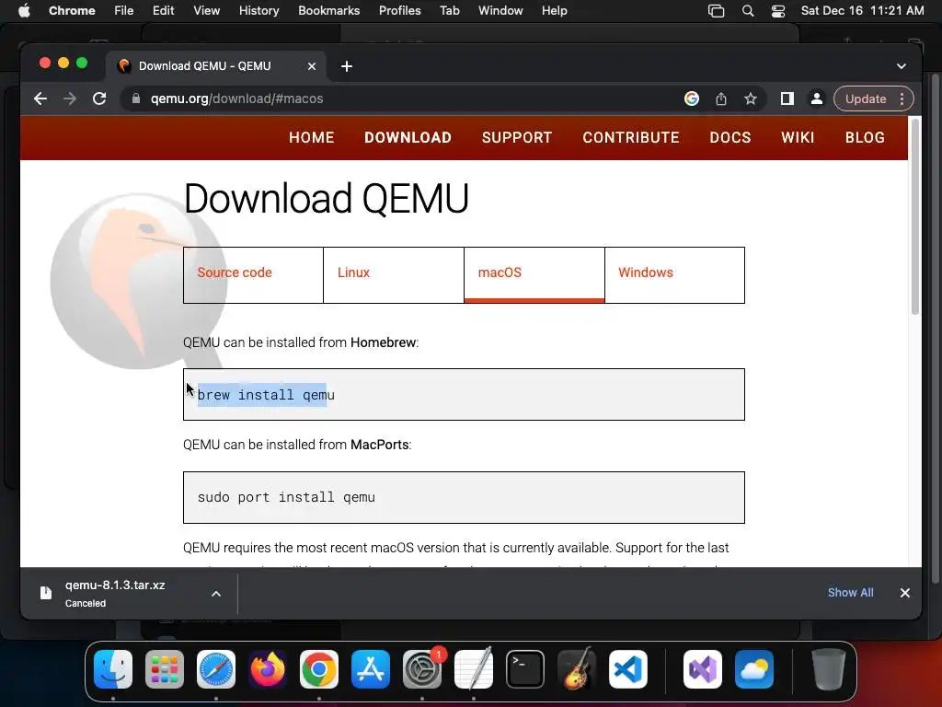Open the File menu
Screen dimensions: 942x707
[x=124, y=11]
